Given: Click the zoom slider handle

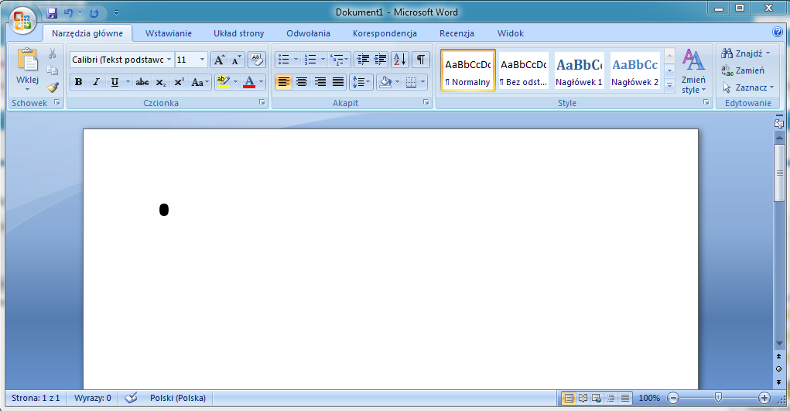Looking at the screenshot, I should [718, 398].
